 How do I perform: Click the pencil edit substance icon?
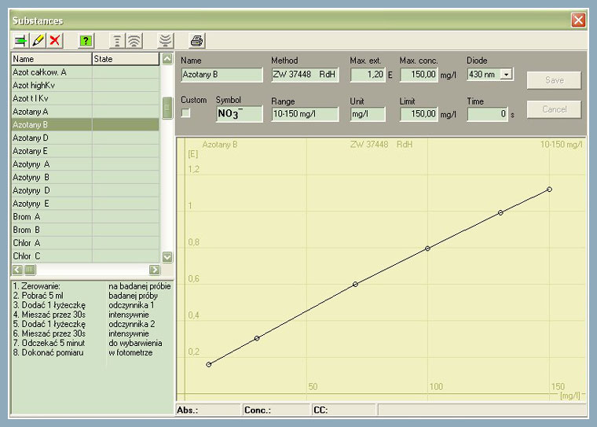(x=38, y=40)
